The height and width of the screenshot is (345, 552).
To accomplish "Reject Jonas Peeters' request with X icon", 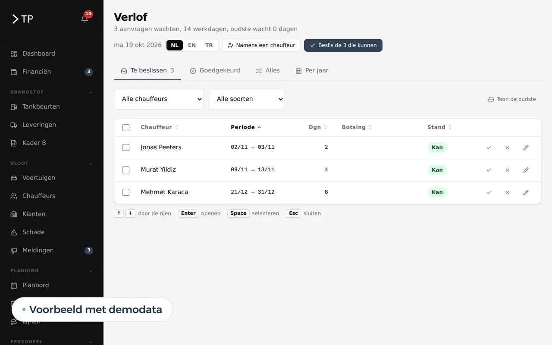I will [x=507, y=147].
